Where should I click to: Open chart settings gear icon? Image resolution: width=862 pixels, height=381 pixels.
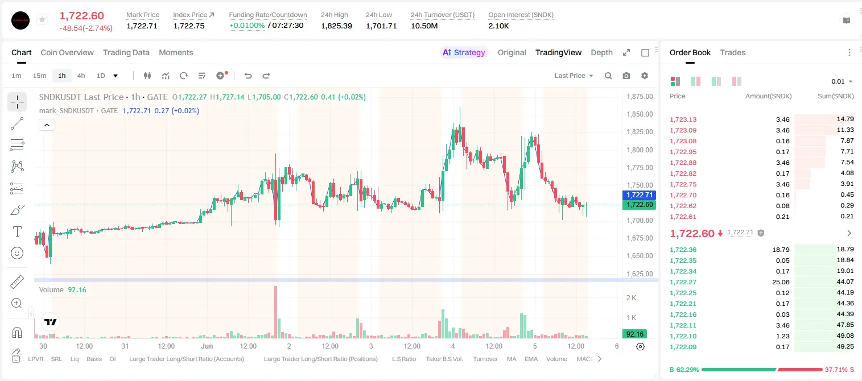coord(645,76)
